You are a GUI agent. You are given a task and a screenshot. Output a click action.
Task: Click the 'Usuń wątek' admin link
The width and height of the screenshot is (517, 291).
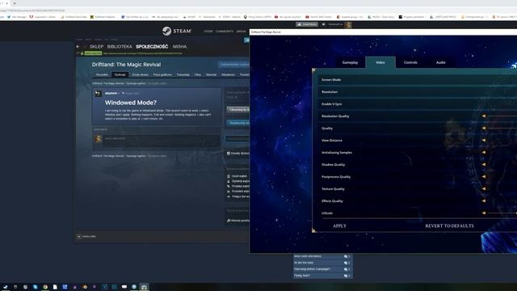pyautogui.click(x=239, y=176)
